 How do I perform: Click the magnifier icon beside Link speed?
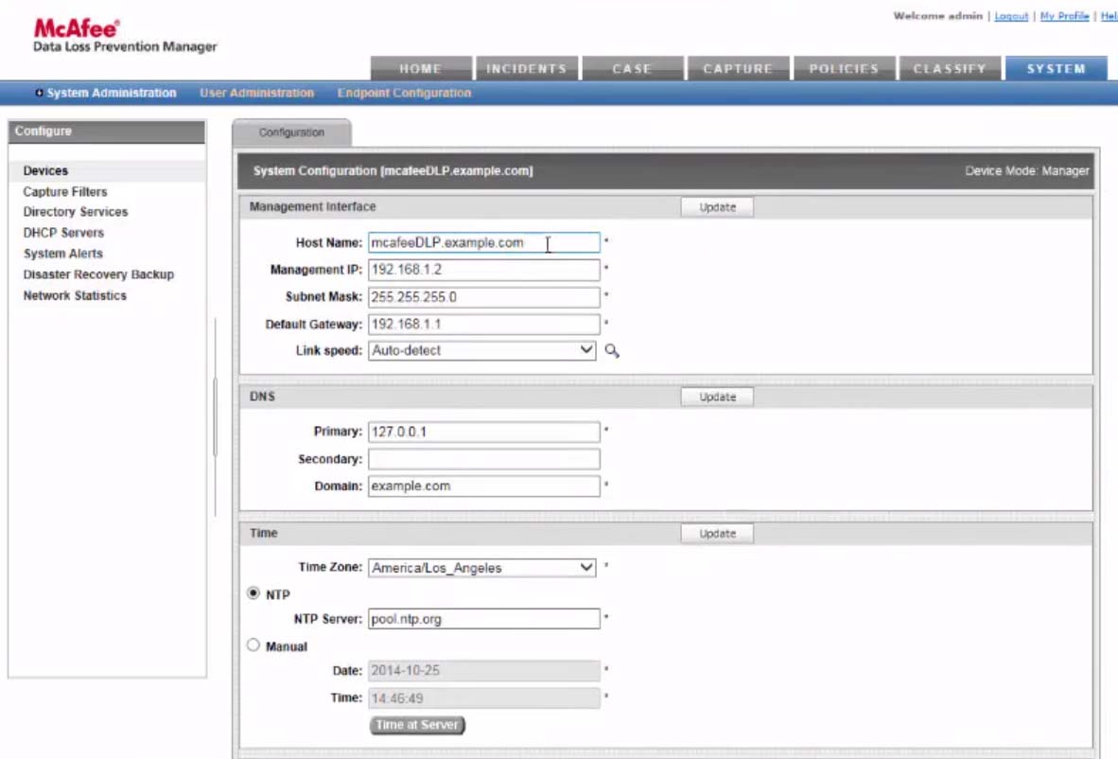pyautogui.click(x=612, y=350)
